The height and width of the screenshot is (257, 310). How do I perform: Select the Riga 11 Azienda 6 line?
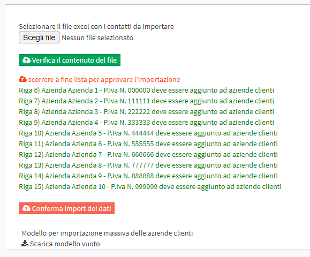tap(148, 143)
